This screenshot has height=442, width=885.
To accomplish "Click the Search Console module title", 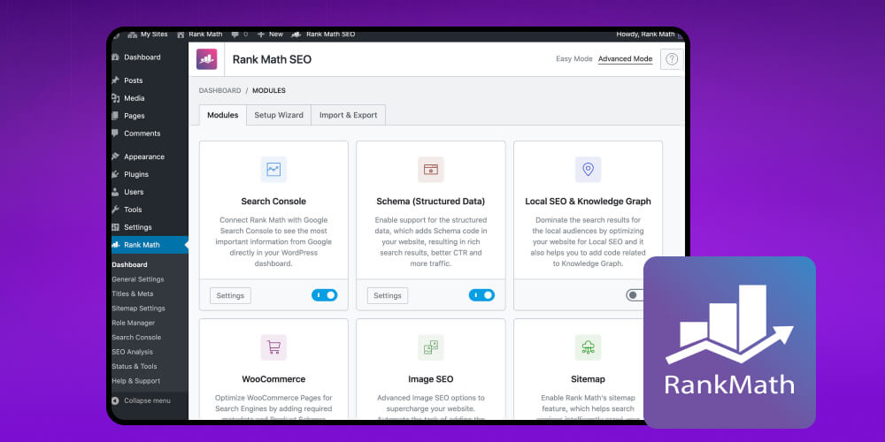I will (x=273, y=202).
